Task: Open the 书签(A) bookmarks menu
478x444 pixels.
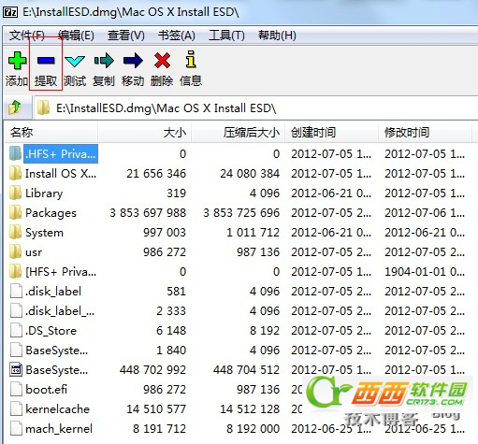Action: pos(177,36)
